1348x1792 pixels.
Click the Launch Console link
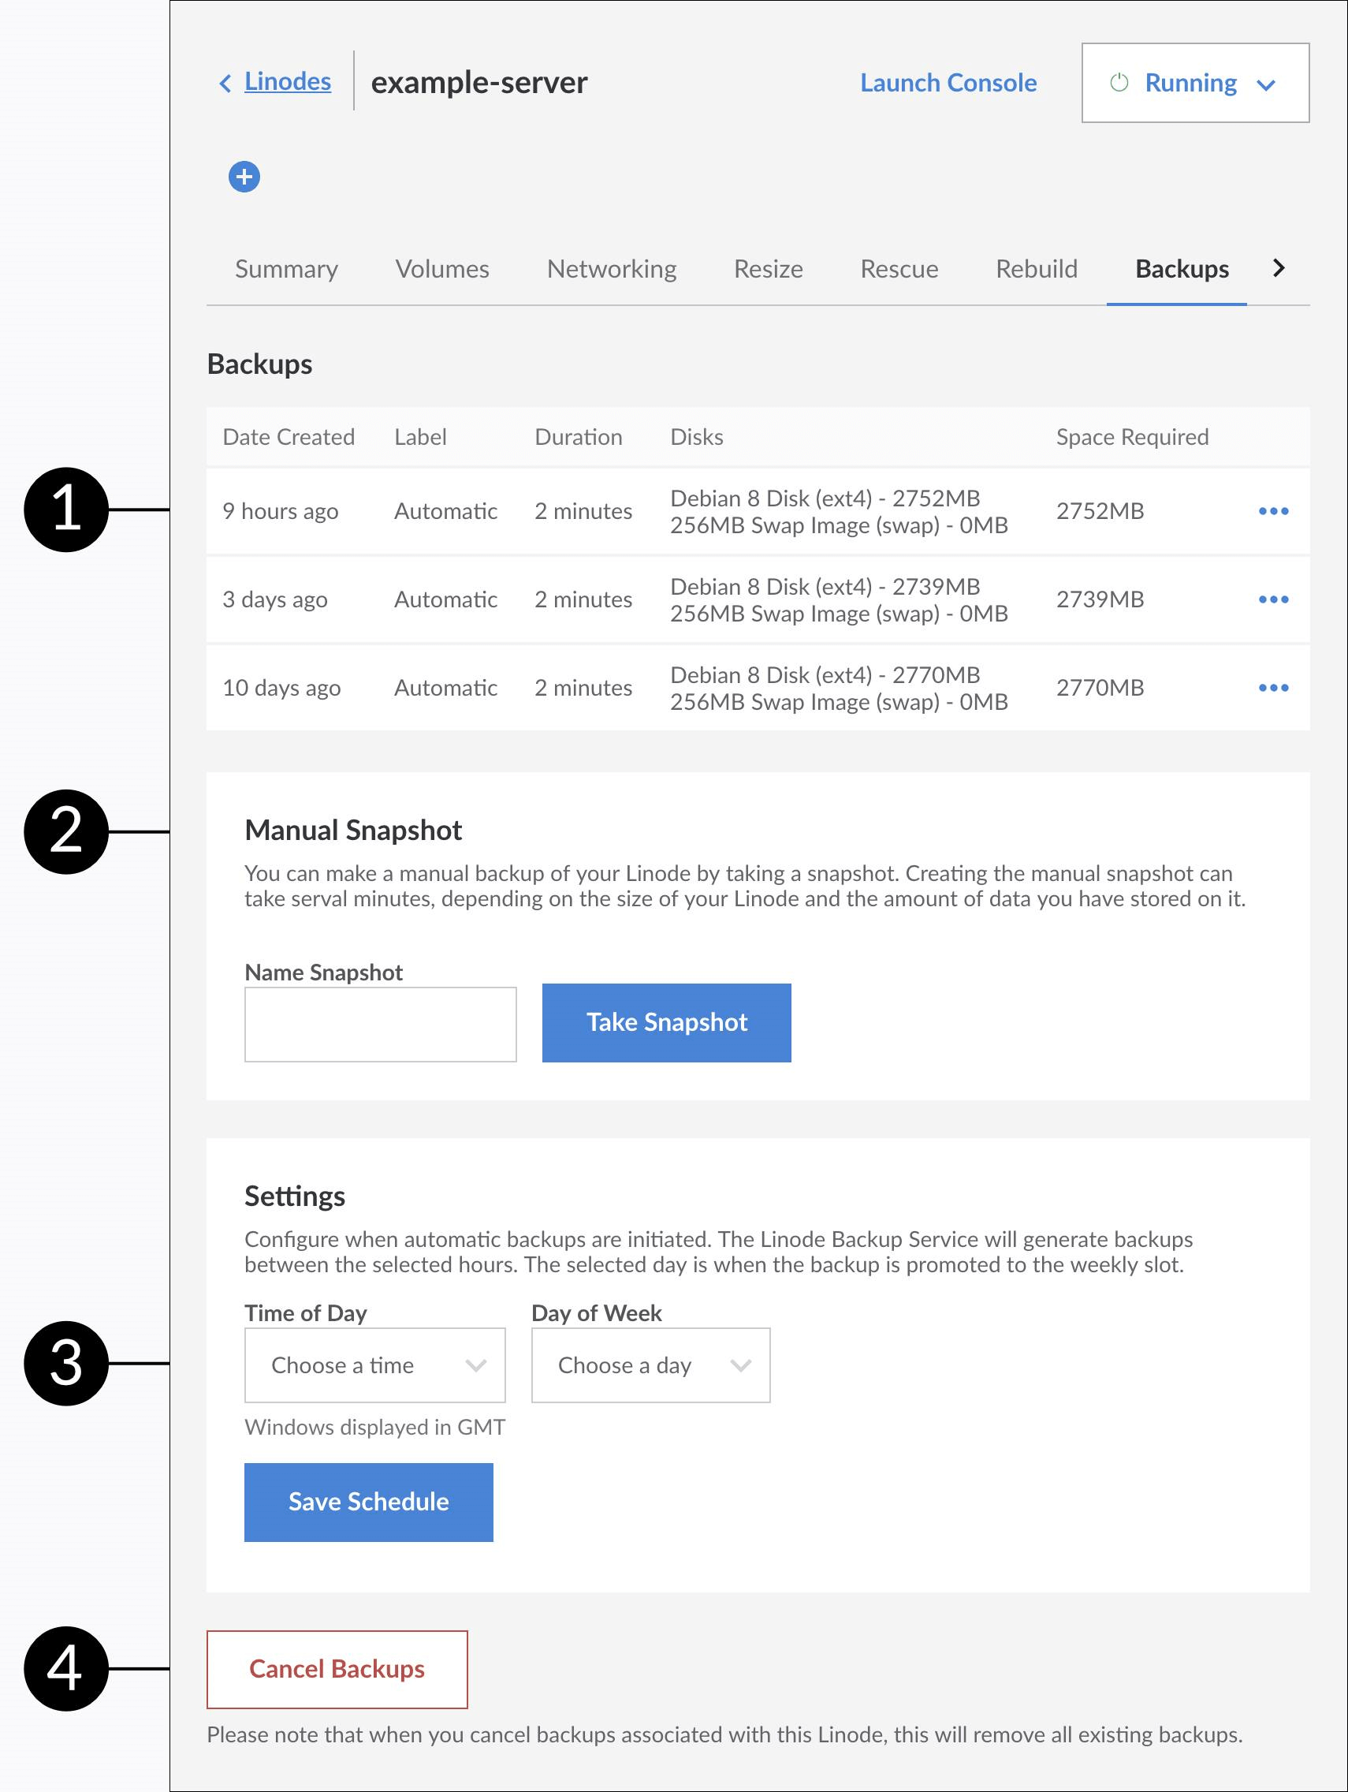(x=948, y=83)
